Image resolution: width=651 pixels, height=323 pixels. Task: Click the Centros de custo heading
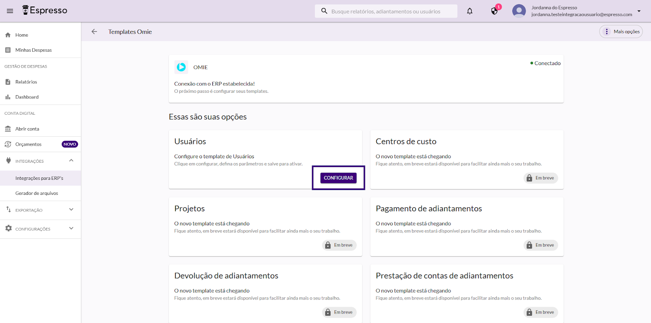pos(406,141)
